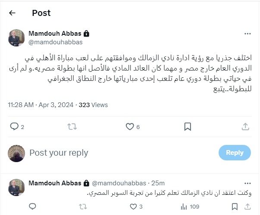Screen dimensions: 260x215
Task: Like the second post with 3 likes
Action: point(133,207)
